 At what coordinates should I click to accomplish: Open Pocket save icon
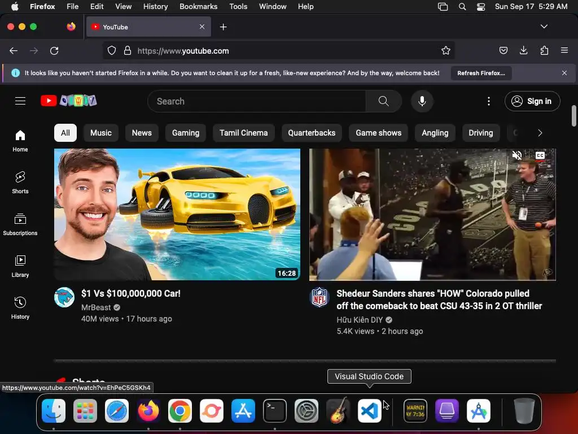[x=503, y=50]
